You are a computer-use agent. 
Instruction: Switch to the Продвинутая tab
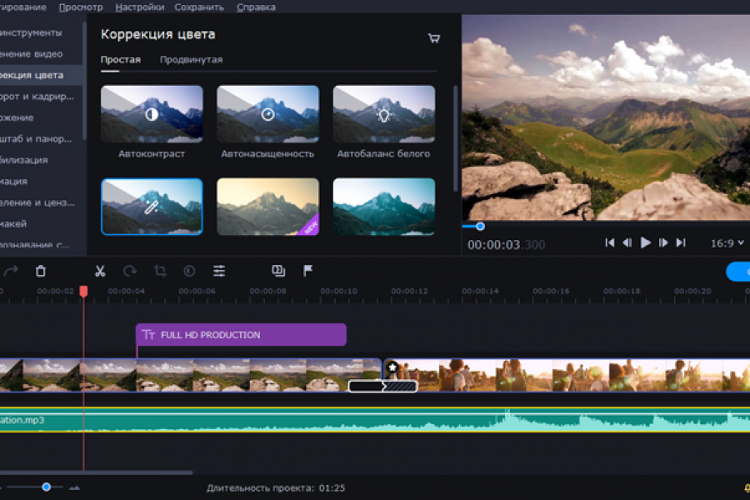pyautogui.click(x=191, y=60)
